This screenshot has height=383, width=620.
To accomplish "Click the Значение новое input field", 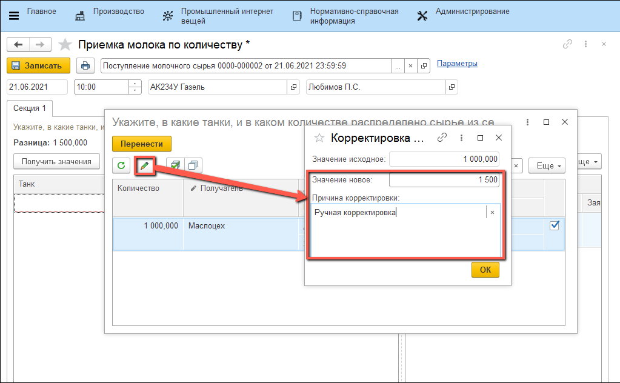I will [444, 180].
